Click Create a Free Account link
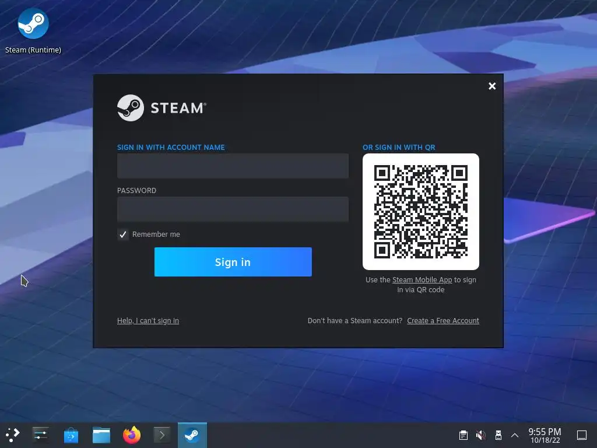 click(x=443, y=321)
